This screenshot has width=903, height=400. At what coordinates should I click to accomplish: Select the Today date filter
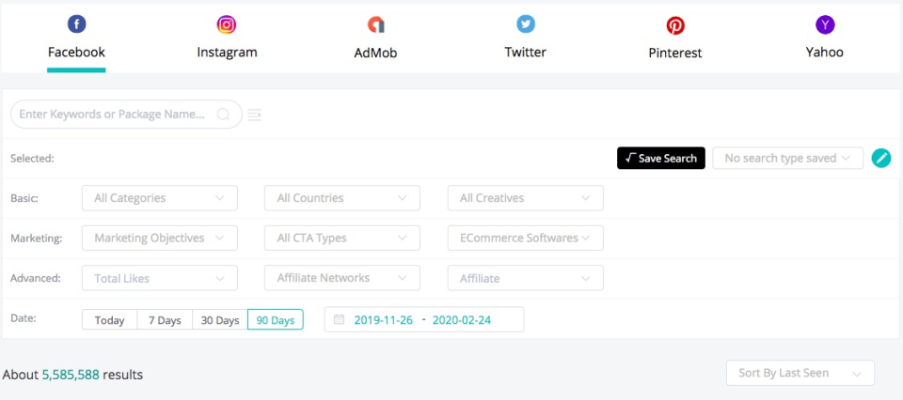109,320
